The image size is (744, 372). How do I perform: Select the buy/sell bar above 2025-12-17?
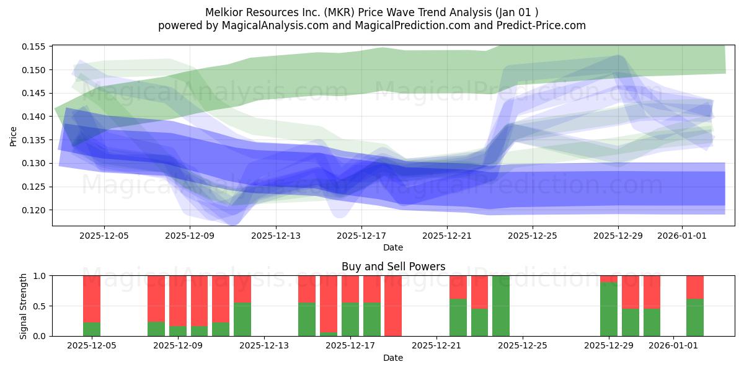[x=350, y=306]
